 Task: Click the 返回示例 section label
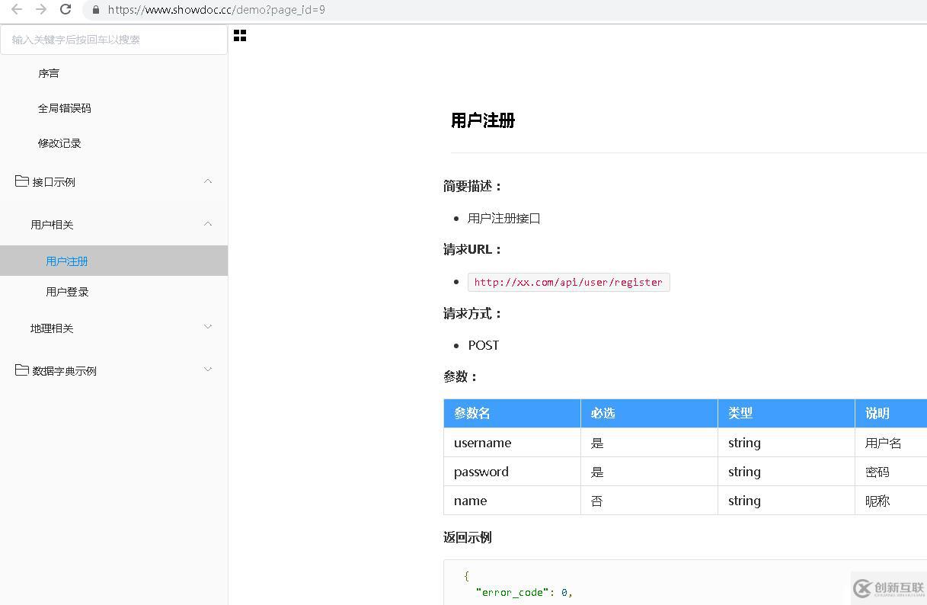(468, 537)
